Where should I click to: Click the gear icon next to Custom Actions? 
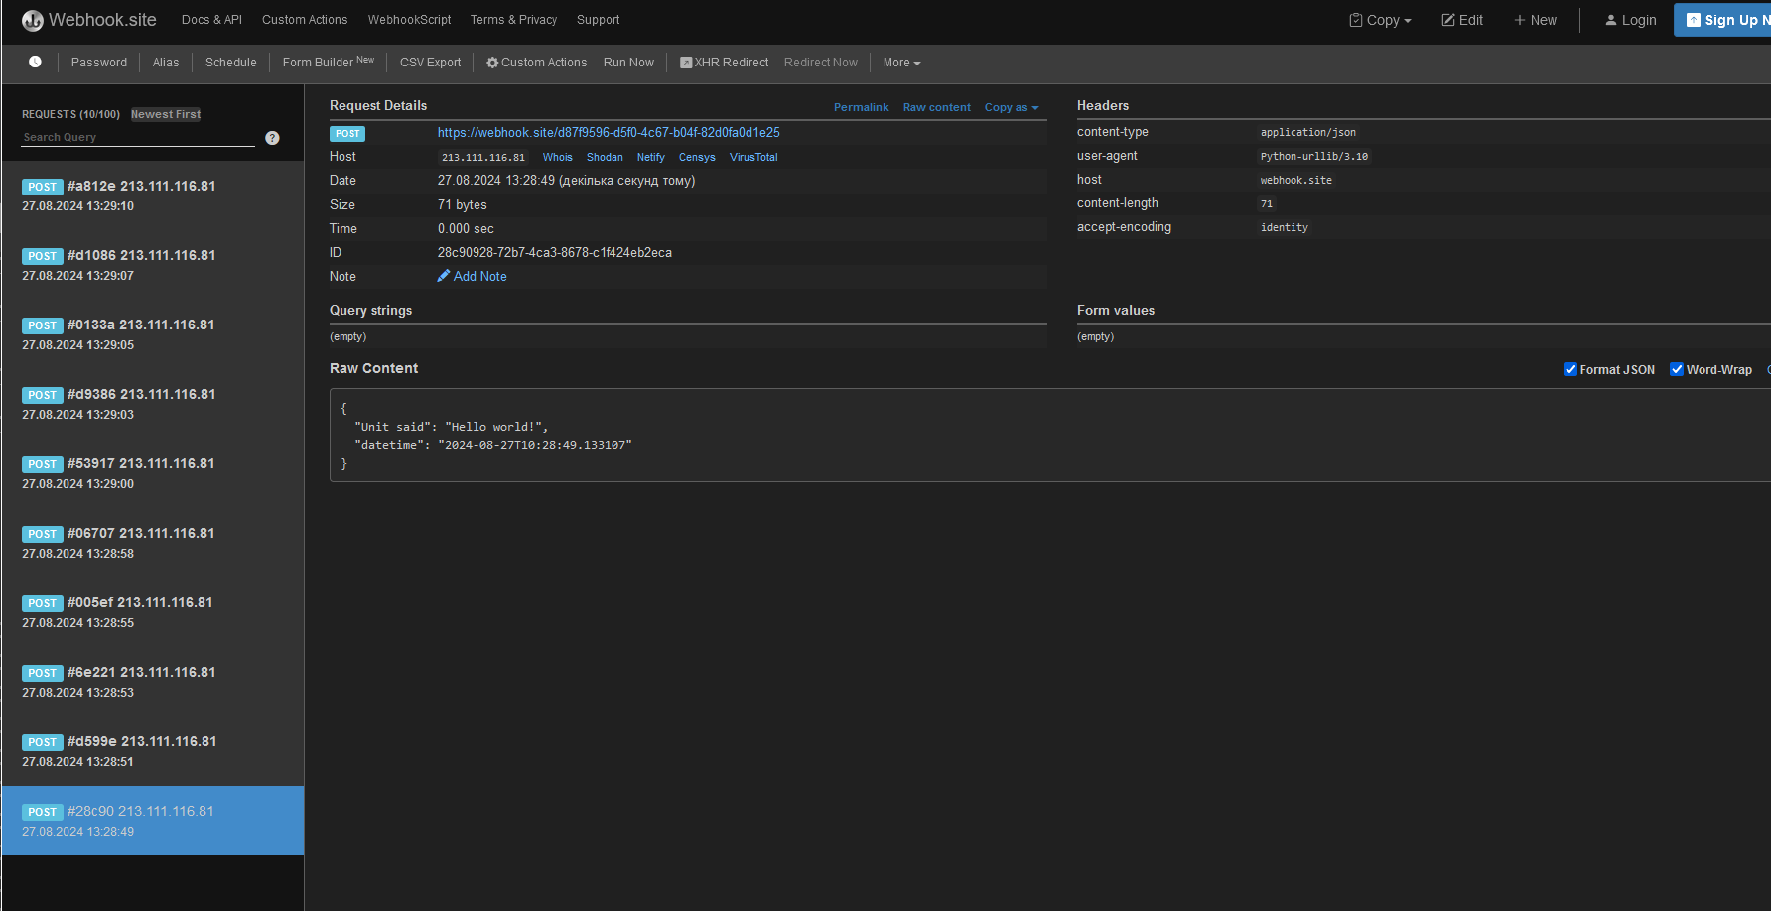492,62
